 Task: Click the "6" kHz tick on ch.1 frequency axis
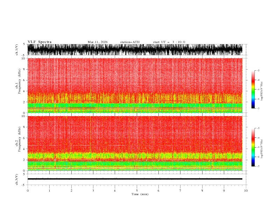point(24,80)
